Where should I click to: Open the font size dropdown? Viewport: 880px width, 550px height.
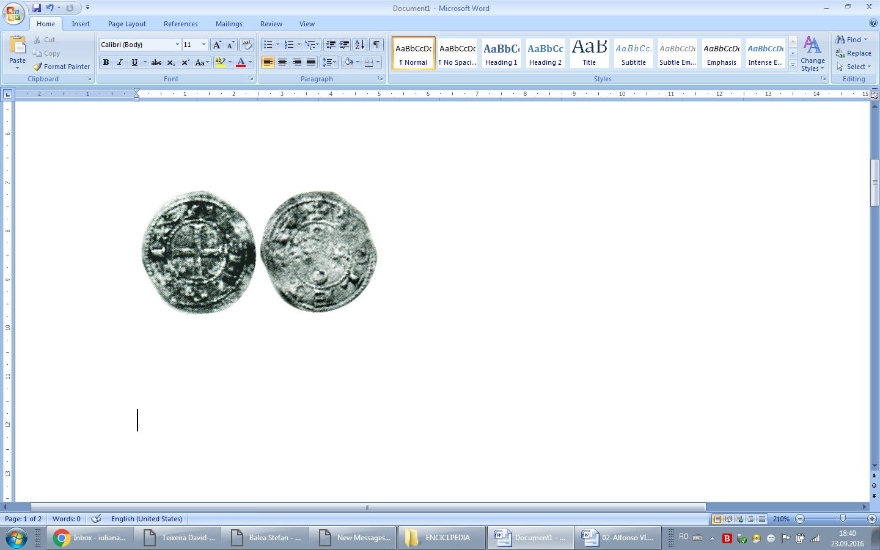tap(204, 45)
